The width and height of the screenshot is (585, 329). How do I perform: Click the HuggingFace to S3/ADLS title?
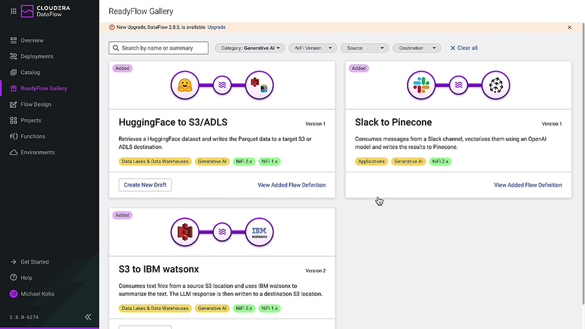(x=173, y=122)
